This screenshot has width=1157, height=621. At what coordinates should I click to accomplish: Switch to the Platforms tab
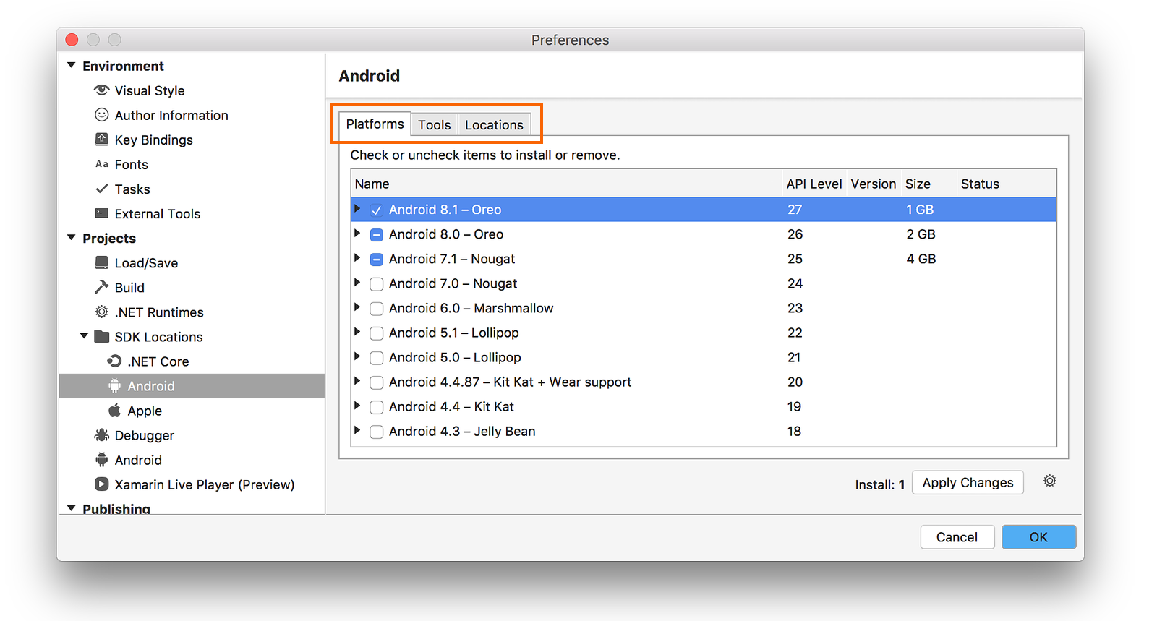point(375,124)
